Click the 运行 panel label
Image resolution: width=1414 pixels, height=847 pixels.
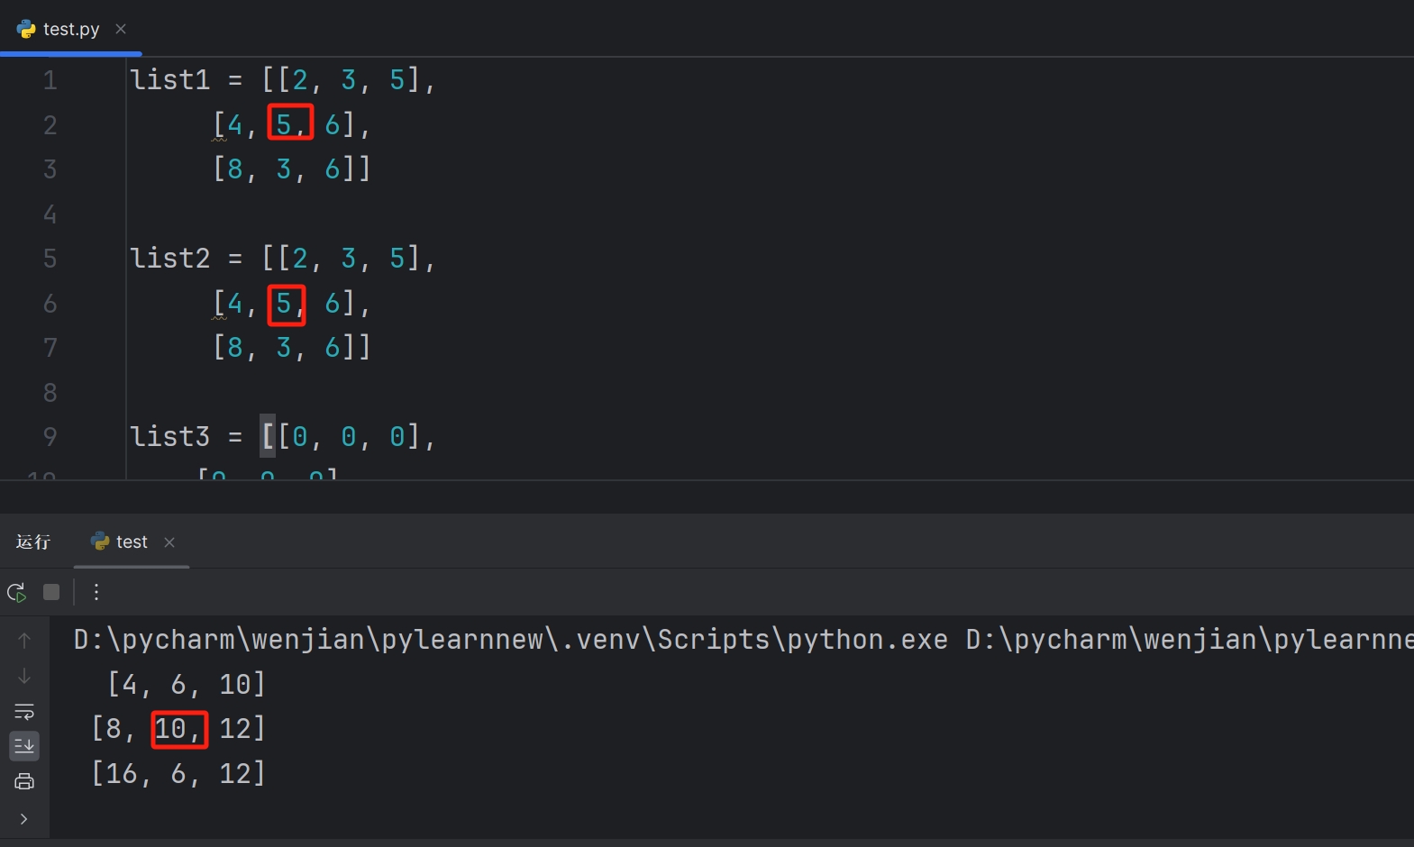click(x=32, y=542)
